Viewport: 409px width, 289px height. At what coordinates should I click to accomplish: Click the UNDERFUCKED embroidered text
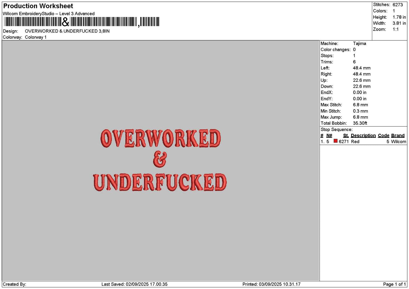(160, 182)
